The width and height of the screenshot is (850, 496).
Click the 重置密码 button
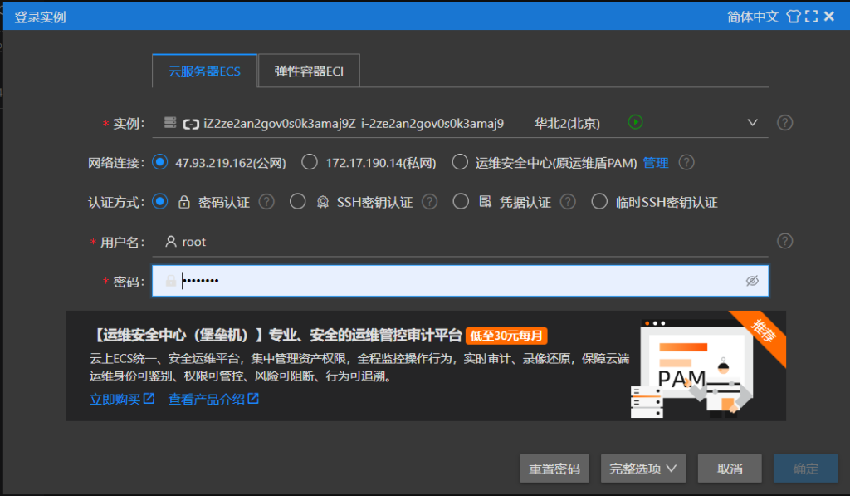point(554,469)
